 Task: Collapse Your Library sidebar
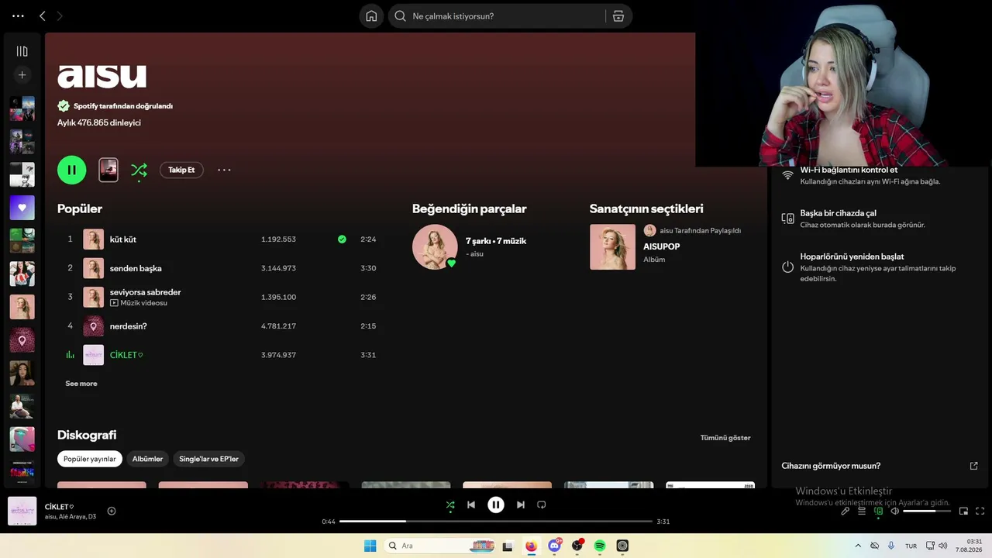[x=22, y=51]
